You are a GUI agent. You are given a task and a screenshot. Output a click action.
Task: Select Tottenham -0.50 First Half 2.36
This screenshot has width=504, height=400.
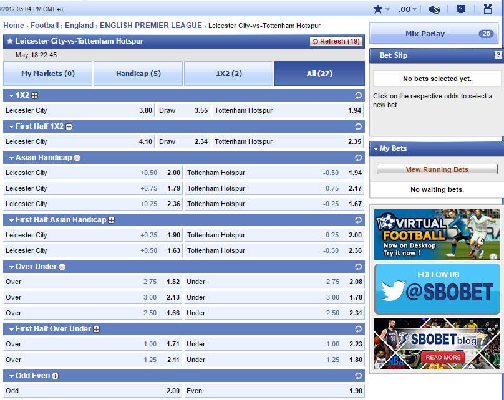274,250
